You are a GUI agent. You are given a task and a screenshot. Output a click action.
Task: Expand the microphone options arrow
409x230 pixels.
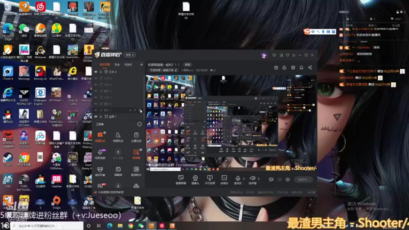pyautogui.click(x=244, y=178)
